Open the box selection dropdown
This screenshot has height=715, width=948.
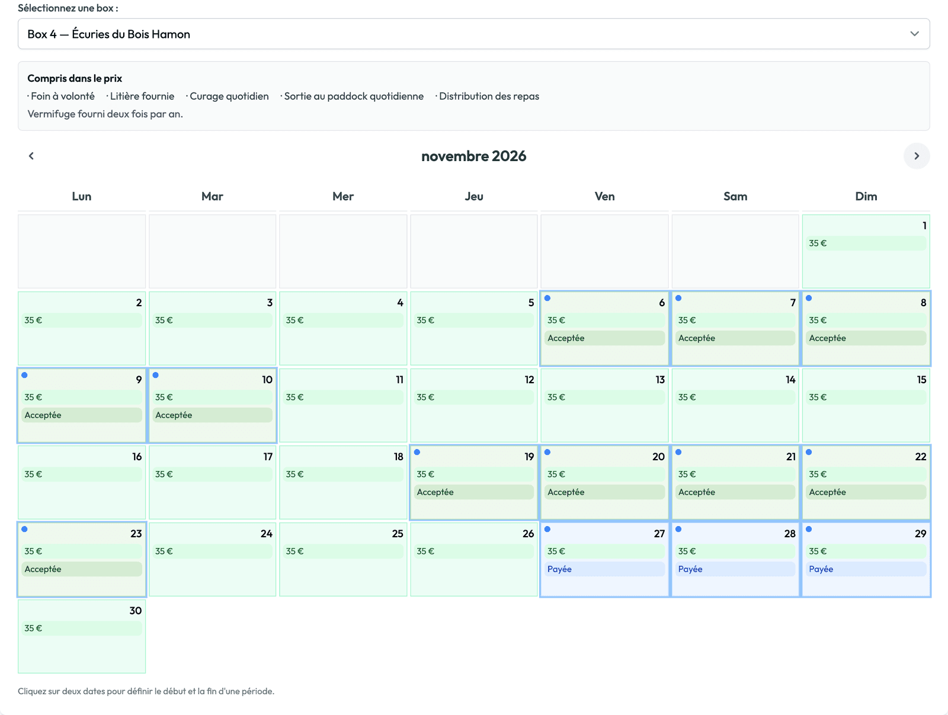tap(473, 34)
